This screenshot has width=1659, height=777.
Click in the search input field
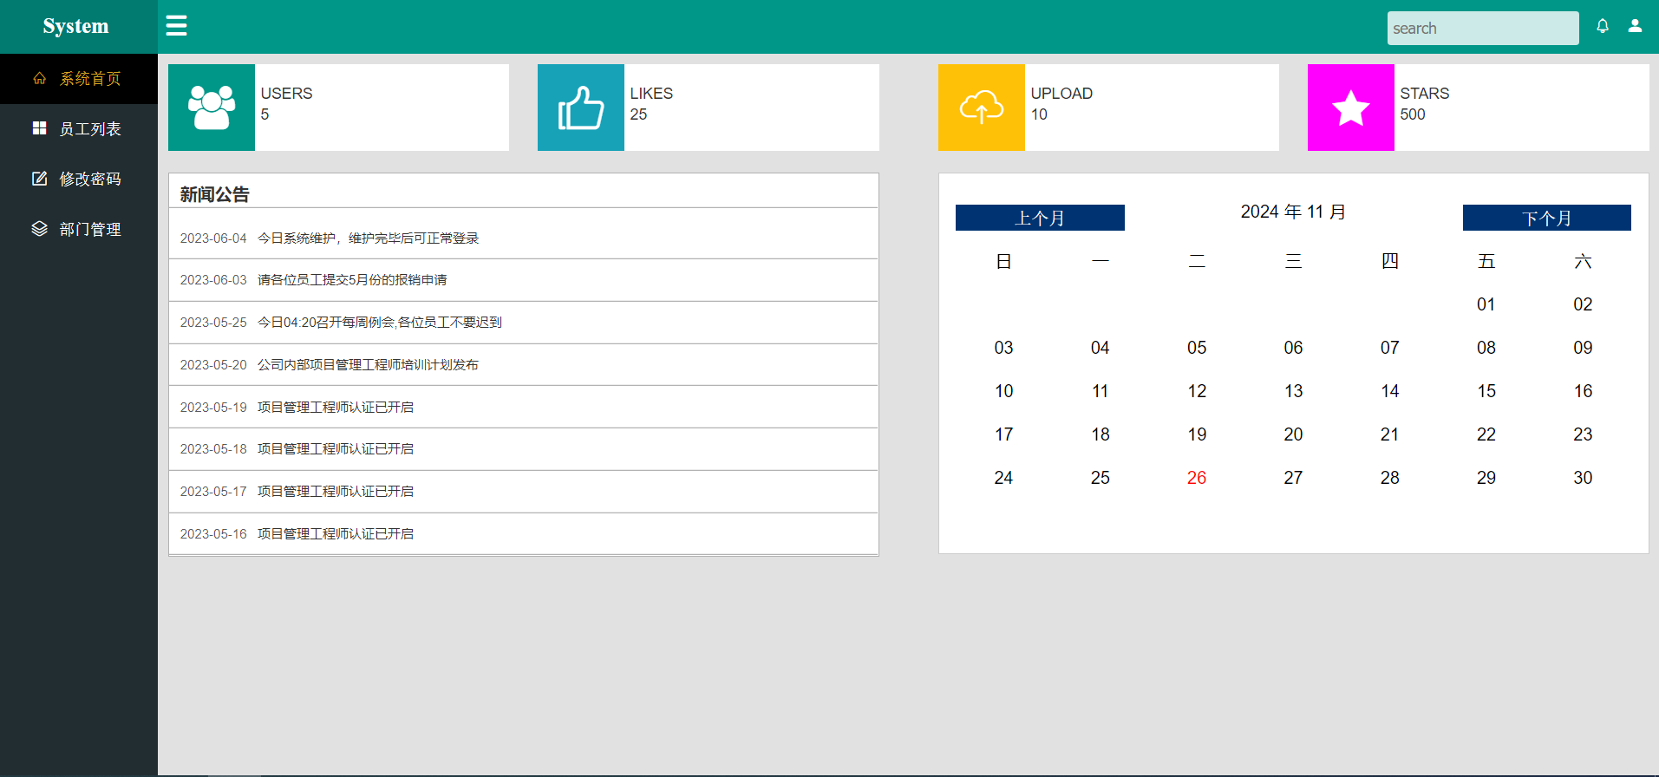[x=1482, y=28]
